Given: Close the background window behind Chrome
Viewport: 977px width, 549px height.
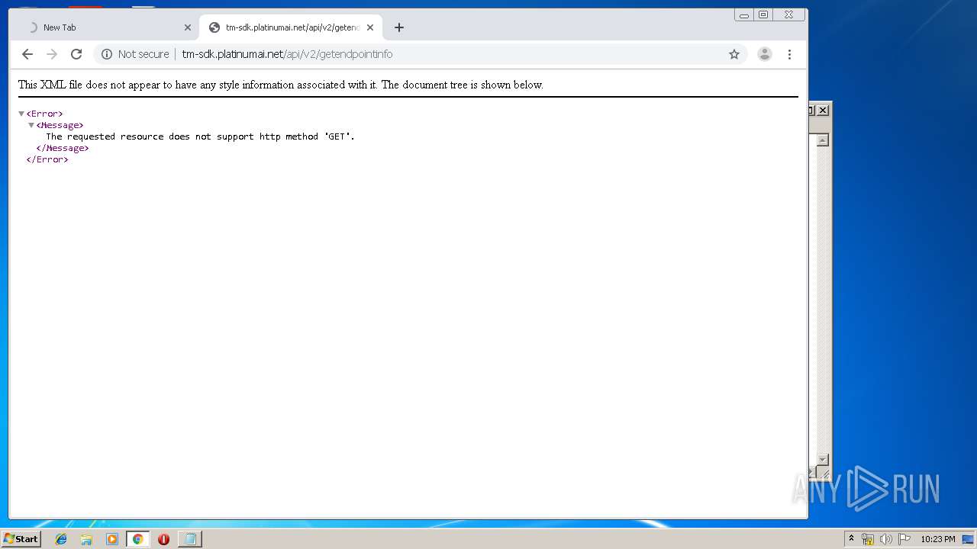Looking at the screenshot, I should (823, 110).
